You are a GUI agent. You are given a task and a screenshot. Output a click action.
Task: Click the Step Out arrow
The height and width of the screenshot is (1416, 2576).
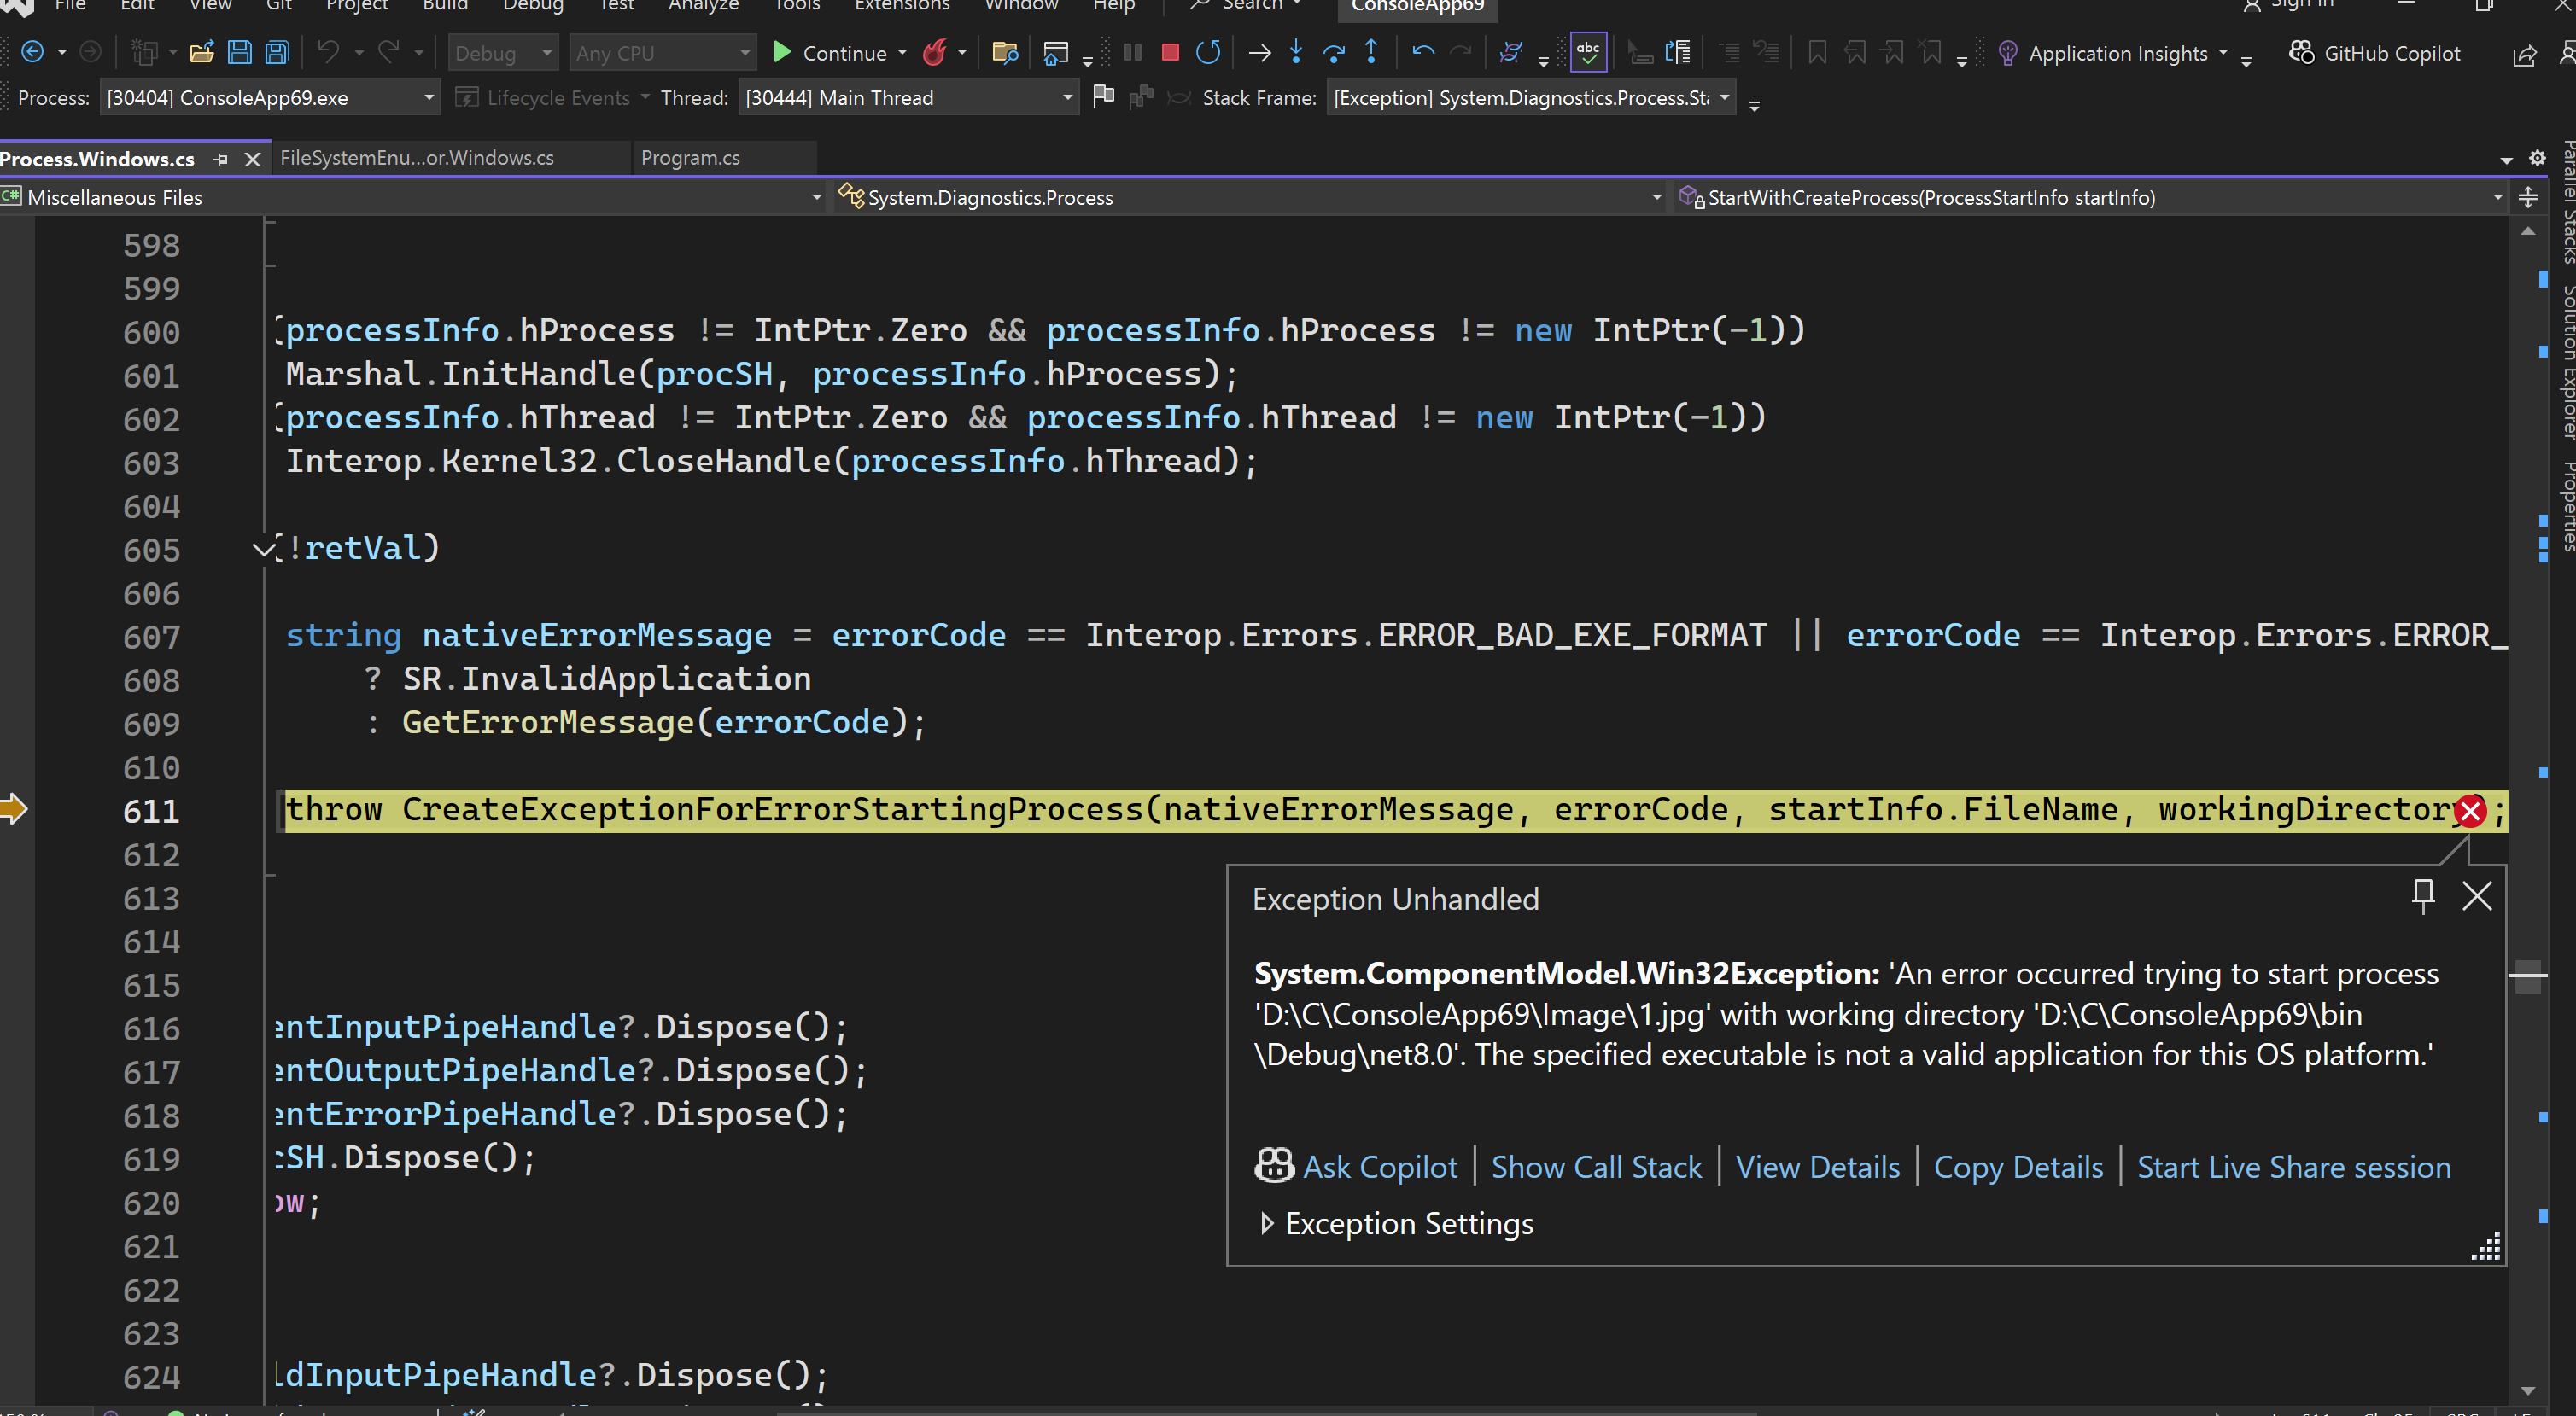[1371, 53]
